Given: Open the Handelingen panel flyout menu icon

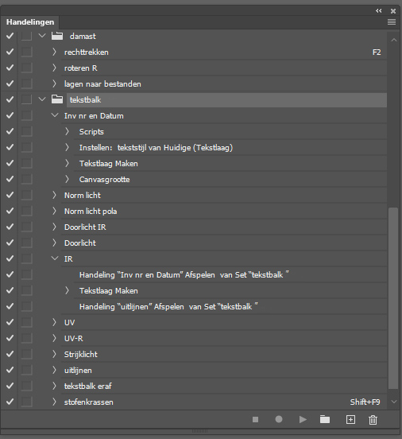Looking at the screenshot, I should tap(392, 21).
